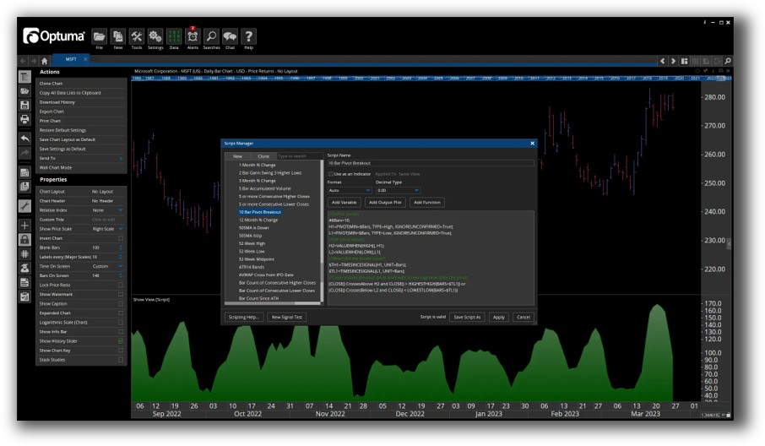The height and width of the screenshot is (446, 765).
Task: Click the printer icon in left sidebar
Action: pos(24,120)
